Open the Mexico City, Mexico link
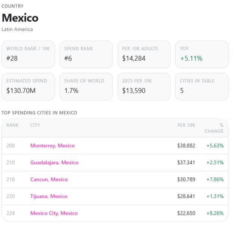 coord(54,213)
